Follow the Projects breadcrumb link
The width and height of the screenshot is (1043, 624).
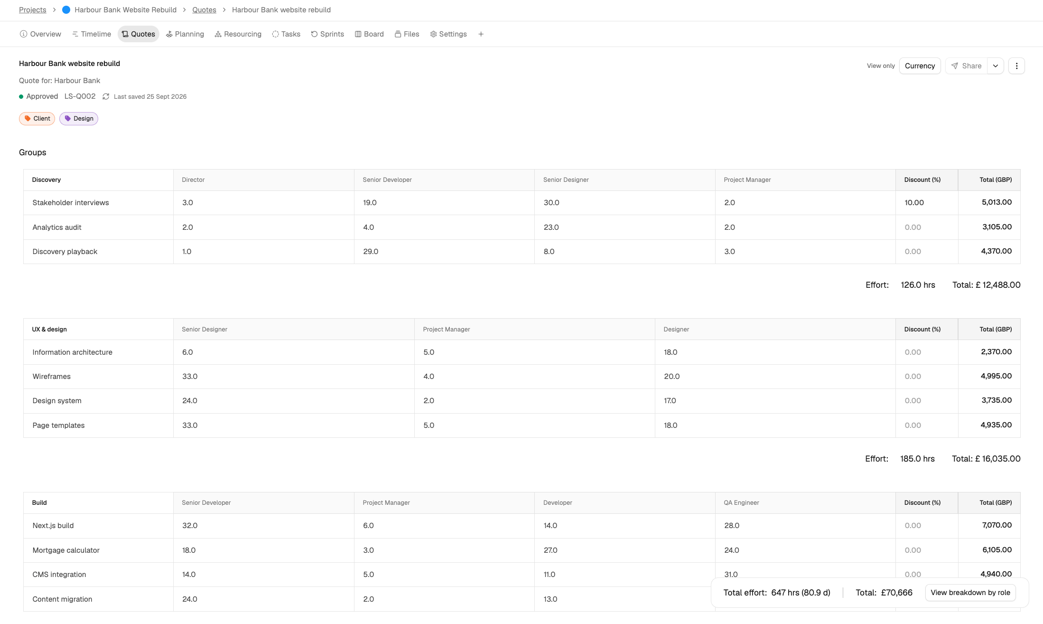[x=33, y=10]
